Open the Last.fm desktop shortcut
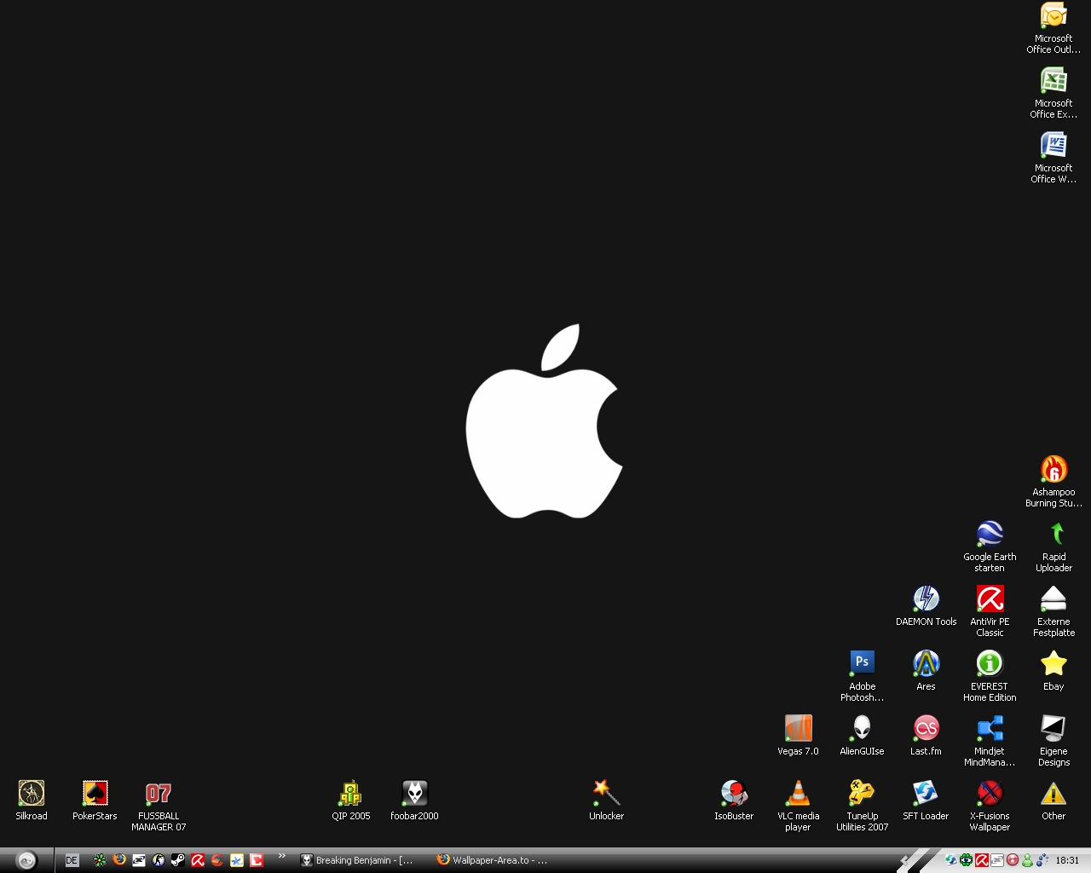The image size is (1091, 873). coord(926,729)
